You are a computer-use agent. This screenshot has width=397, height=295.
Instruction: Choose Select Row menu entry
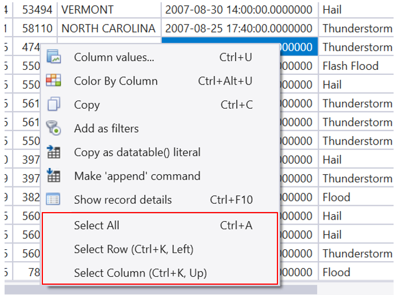coord(133,249)
